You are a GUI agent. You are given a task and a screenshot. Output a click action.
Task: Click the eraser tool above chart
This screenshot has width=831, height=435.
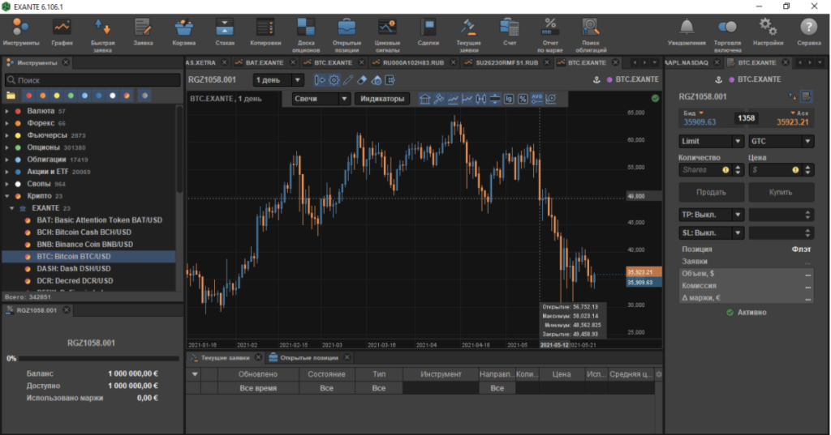(363, 79)
